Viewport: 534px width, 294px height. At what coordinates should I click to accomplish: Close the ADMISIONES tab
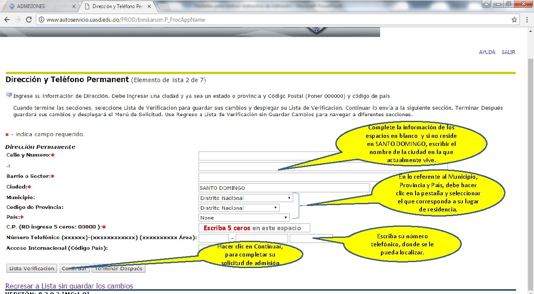point(74,7)
